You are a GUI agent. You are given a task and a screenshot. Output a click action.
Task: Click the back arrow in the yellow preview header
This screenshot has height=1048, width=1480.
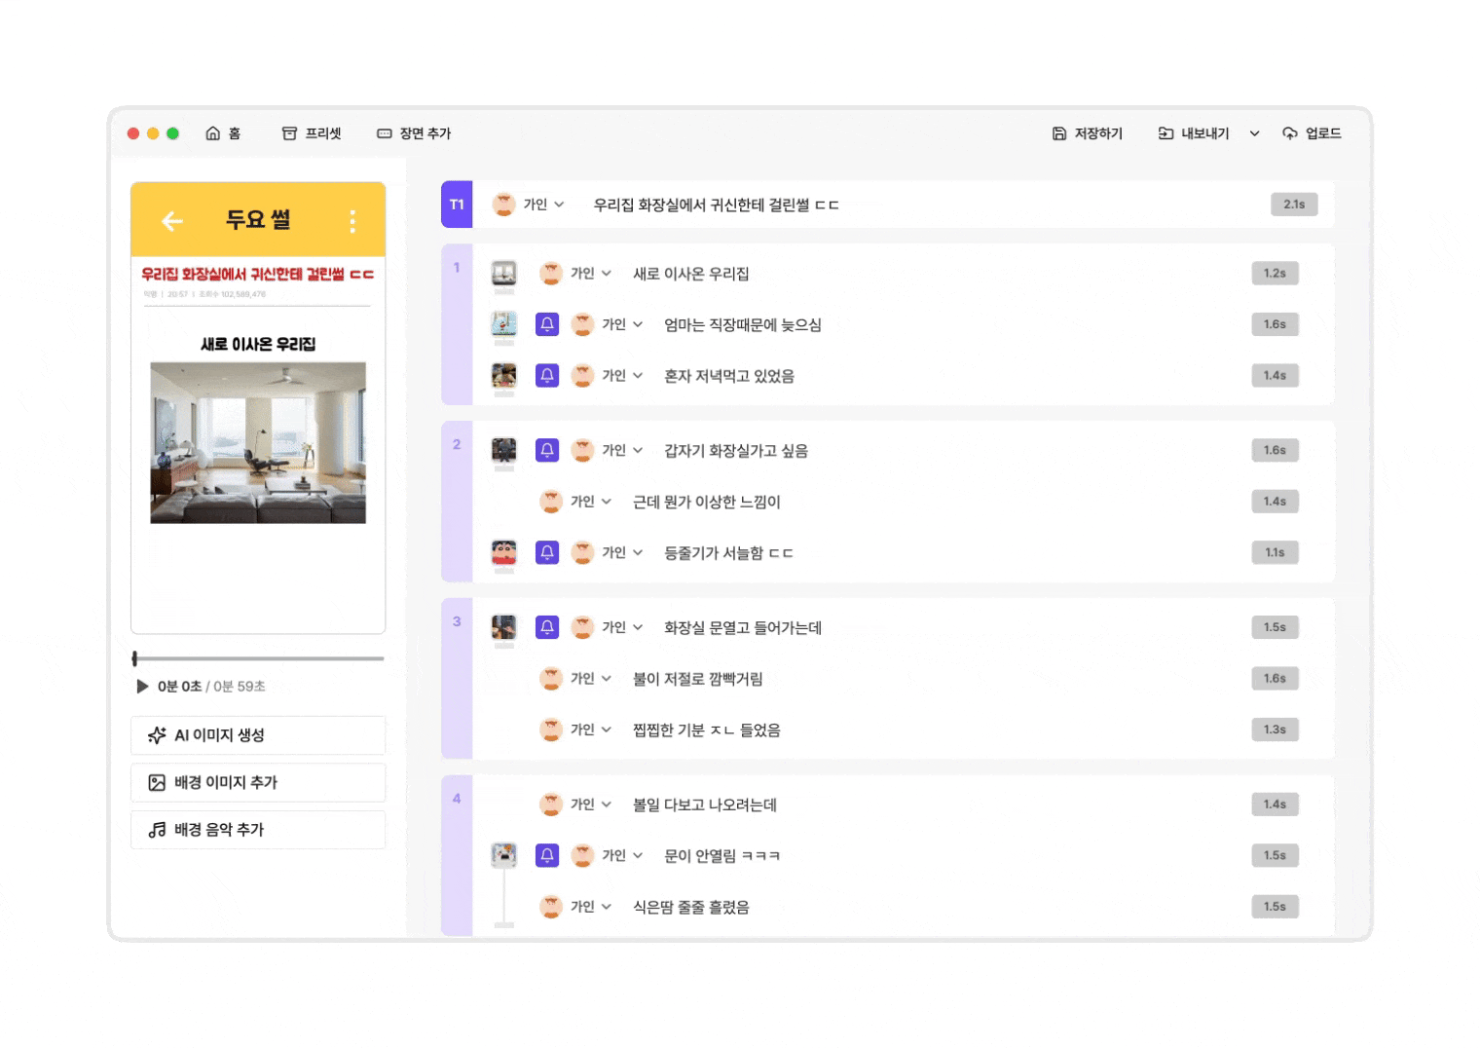172,221
